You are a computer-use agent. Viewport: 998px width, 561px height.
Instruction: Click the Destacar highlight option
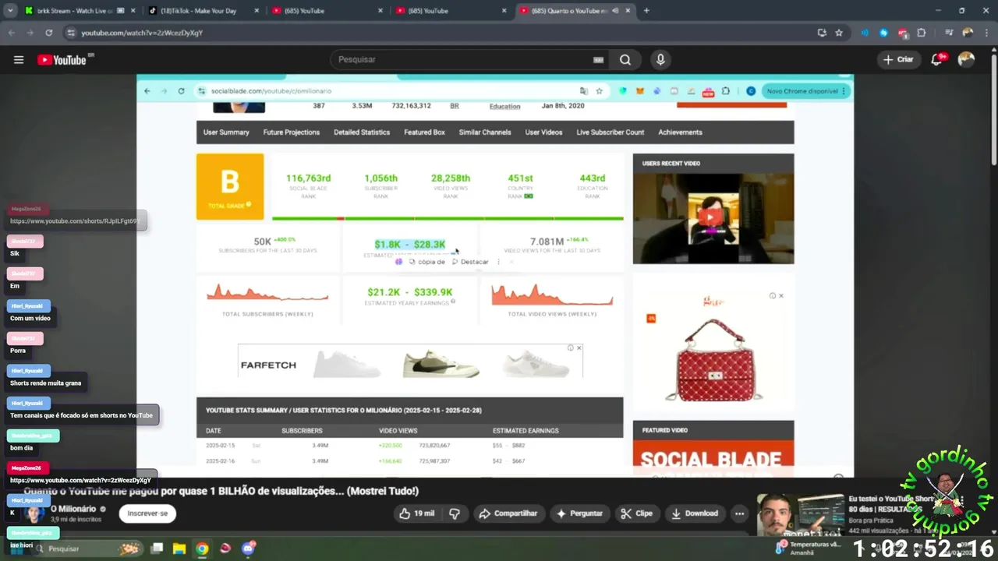pyautogui.click(x=470, y=262)
